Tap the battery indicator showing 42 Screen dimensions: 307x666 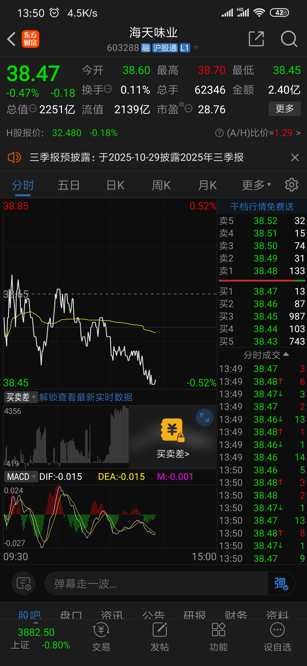[279, 13]
